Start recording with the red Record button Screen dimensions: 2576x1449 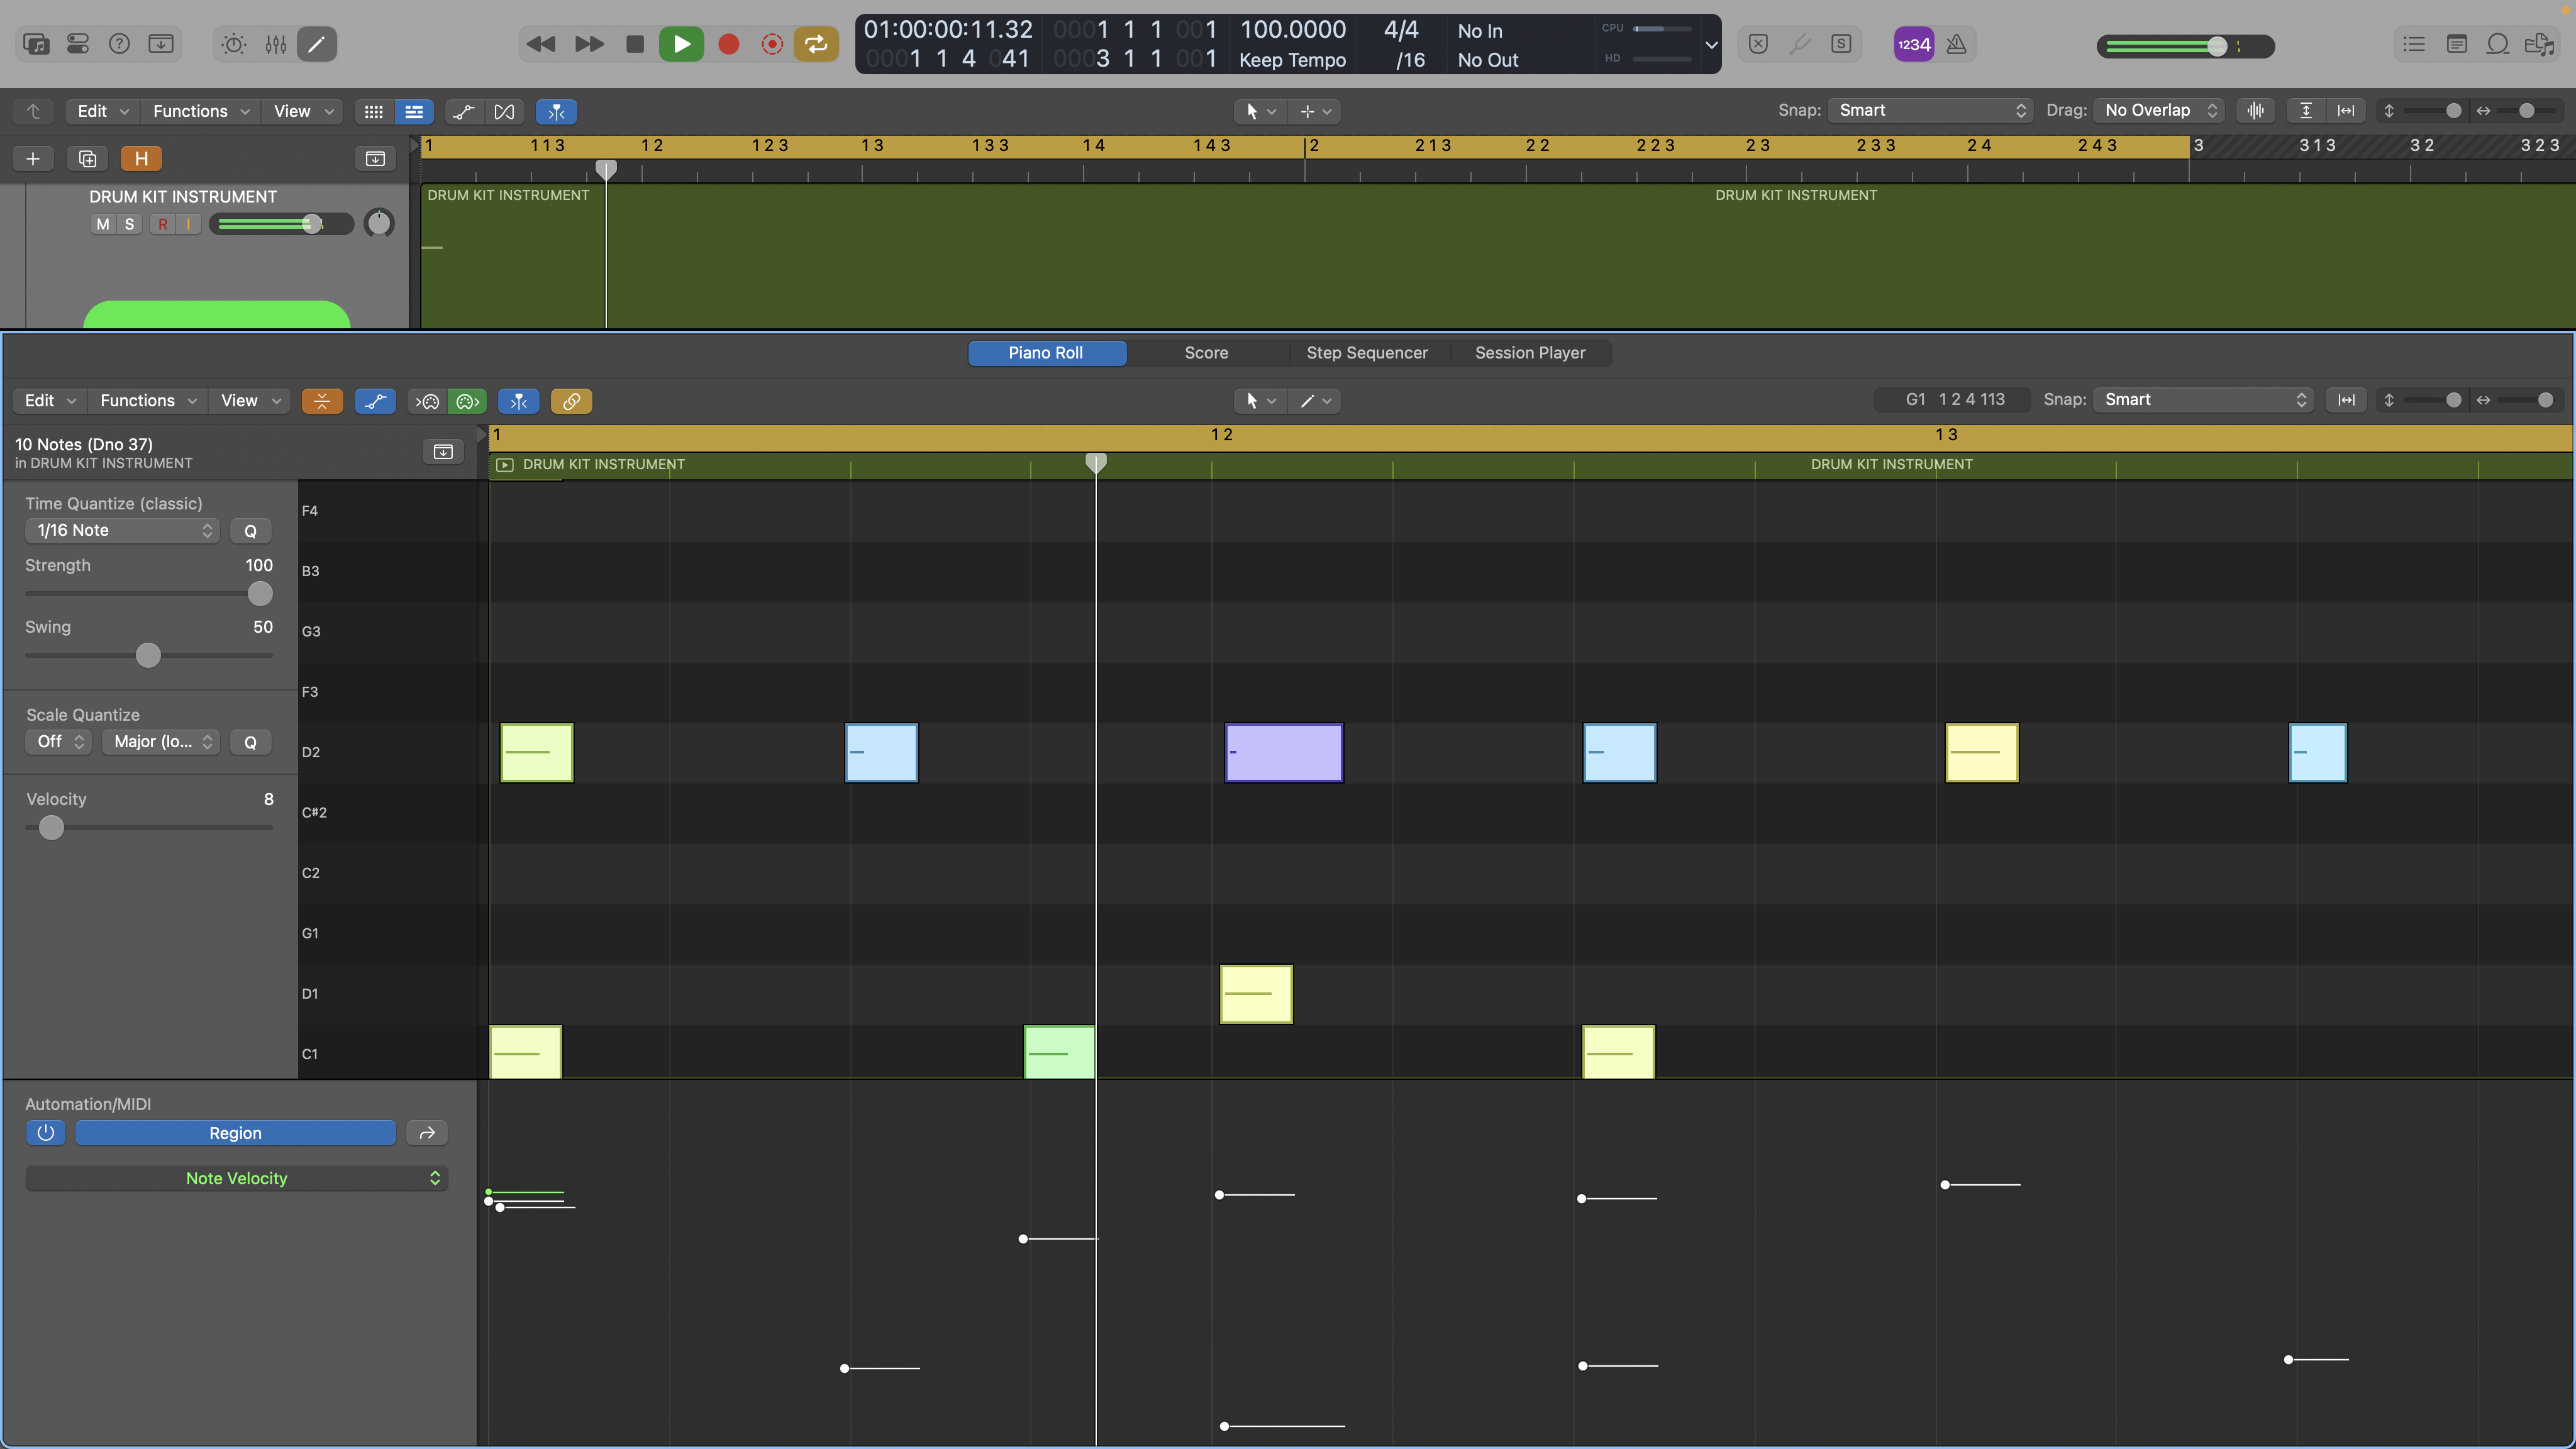pos(729,44)
